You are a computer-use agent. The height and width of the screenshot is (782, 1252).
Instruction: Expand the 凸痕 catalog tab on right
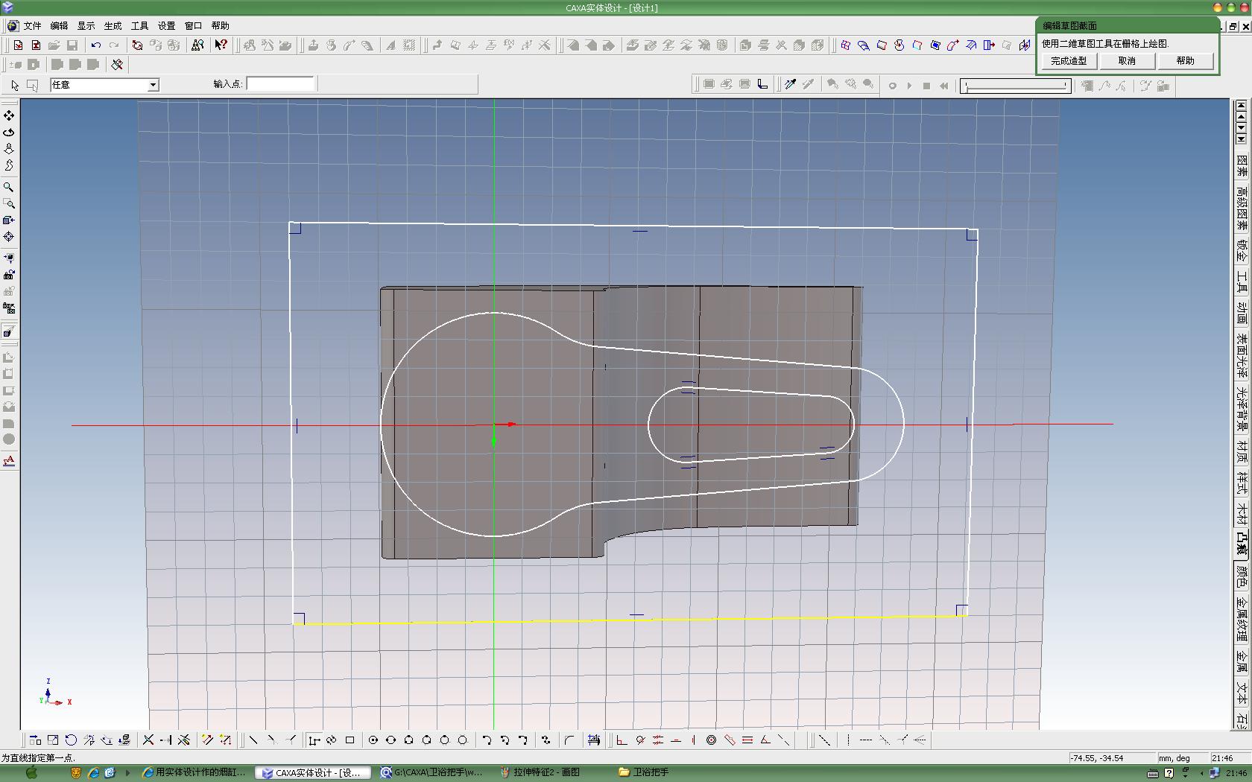coord(1242,542)
